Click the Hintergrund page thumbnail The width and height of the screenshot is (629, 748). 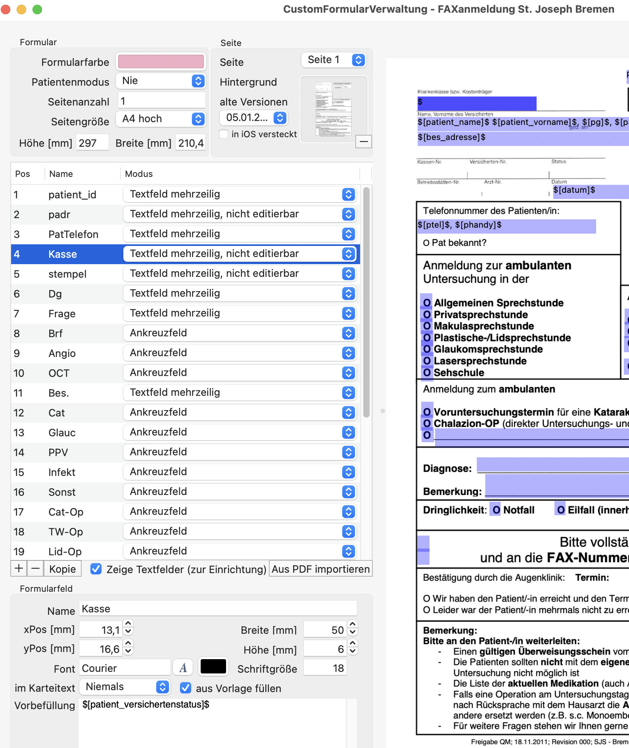pyautogui.click(x=334, y=109)
